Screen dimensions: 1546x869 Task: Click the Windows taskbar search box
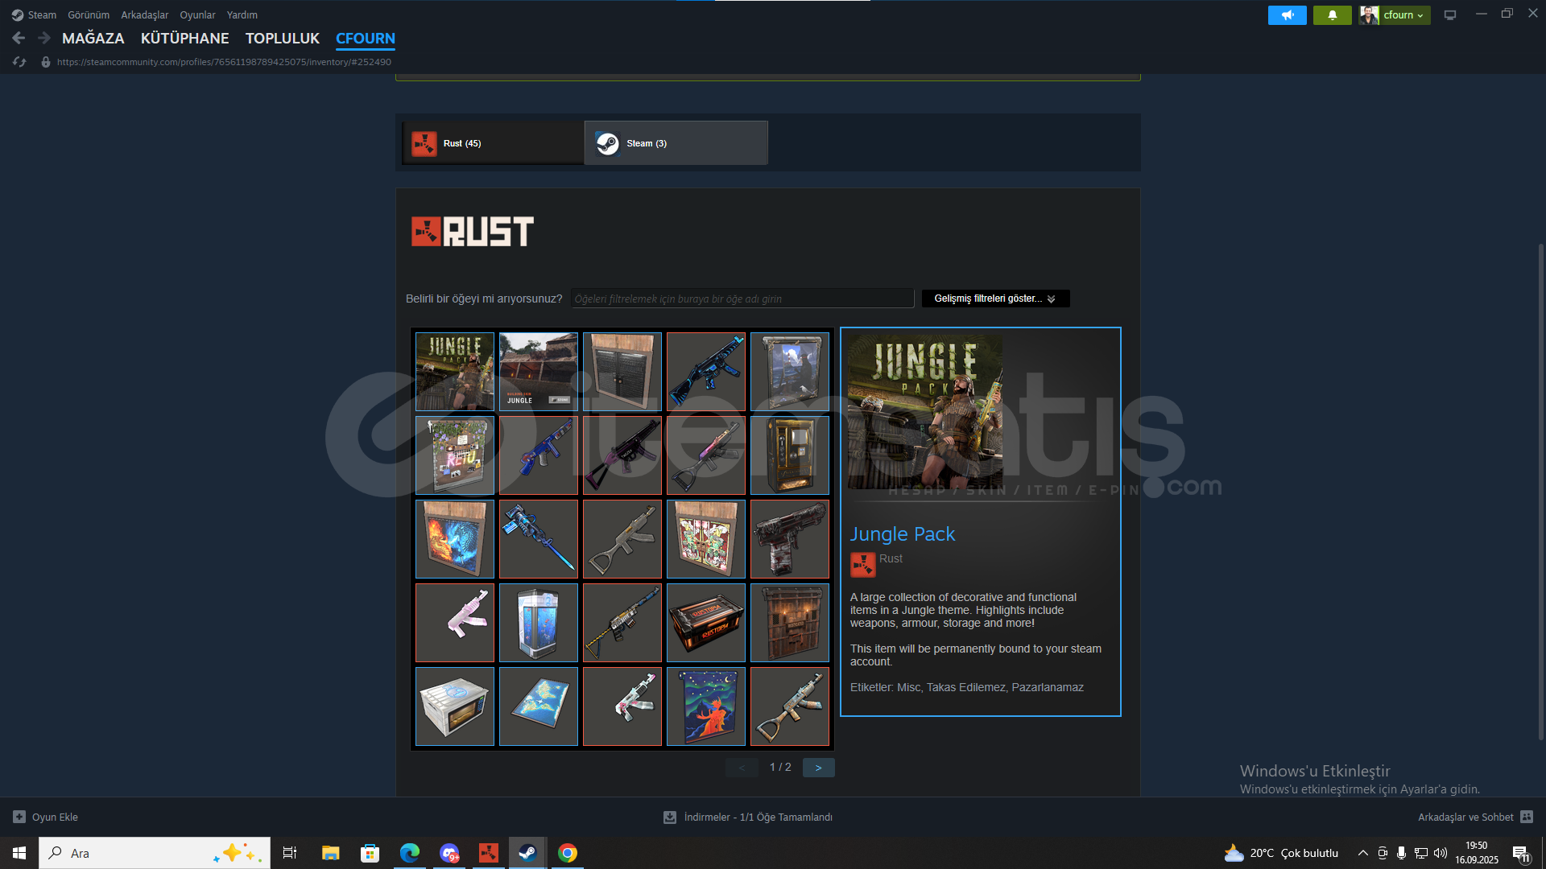click(x=155, y=853)
